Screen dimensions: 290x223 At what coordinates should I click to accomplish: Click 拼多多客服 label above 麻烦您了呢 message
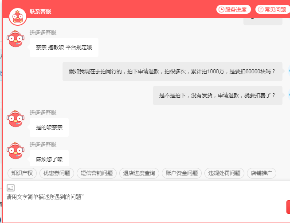(x=43, y=144)
